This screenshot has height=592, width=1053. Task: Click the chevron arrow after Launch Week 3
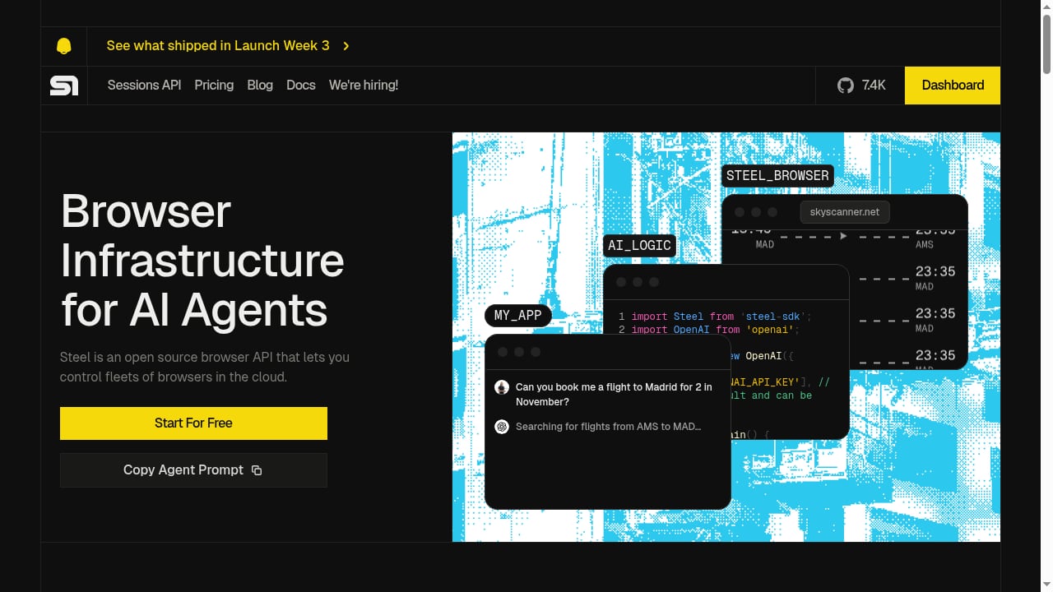346,46
